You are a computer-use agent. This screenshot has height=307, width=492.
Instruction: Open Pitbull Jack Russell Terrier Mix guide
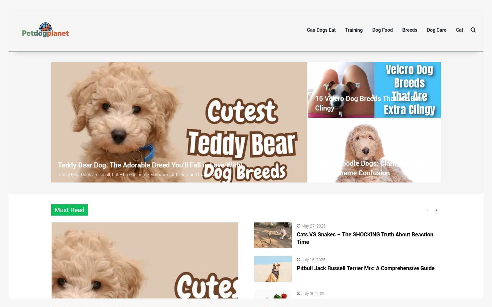point(366,268)
